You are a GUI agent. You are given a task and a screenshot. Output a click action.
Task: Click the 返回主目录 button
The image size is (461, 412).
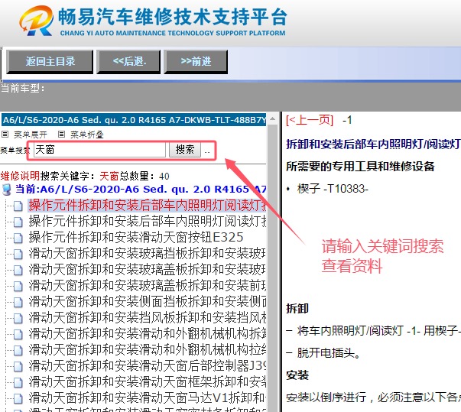(x=50, y=62)
